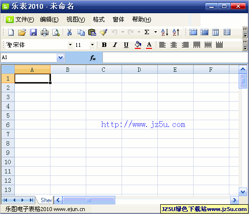Image resolution: width=249 pixels, height=214 pixels.
Task: Apply left text alignment
Action: click(x=162, y=45)
